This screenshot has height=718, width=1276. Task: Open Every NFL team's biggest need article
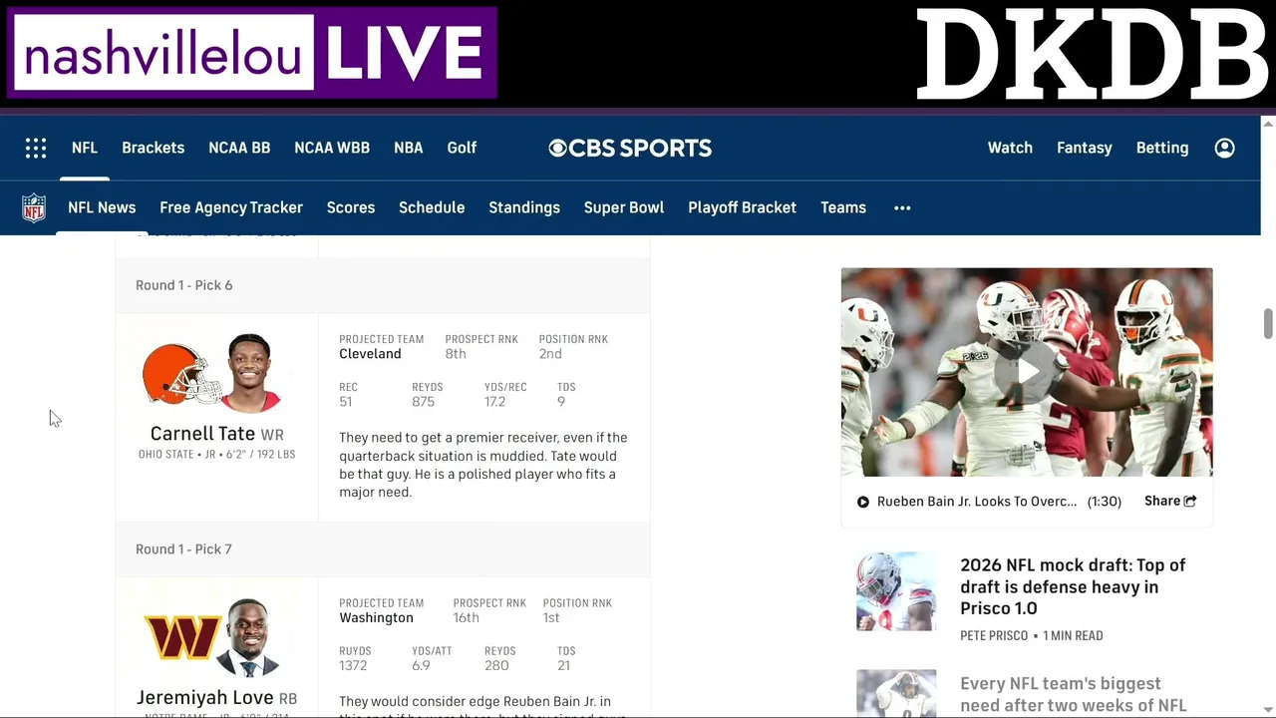click(1073, 694)
